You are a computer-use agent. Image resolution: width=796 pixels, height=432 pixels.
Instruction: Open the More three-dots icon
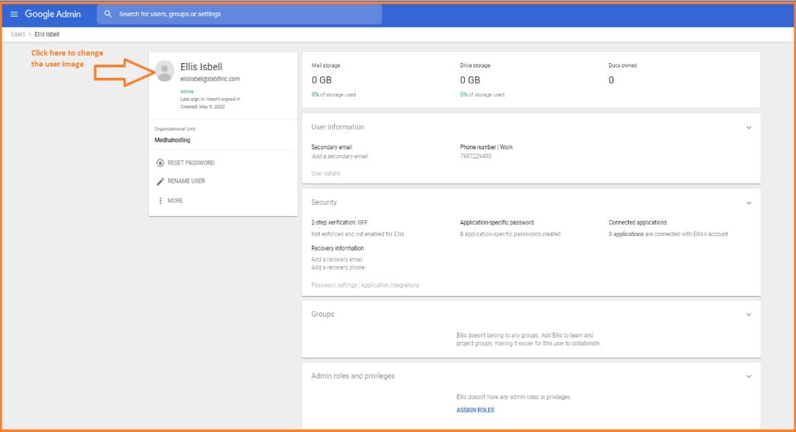(x=160, y=201)
